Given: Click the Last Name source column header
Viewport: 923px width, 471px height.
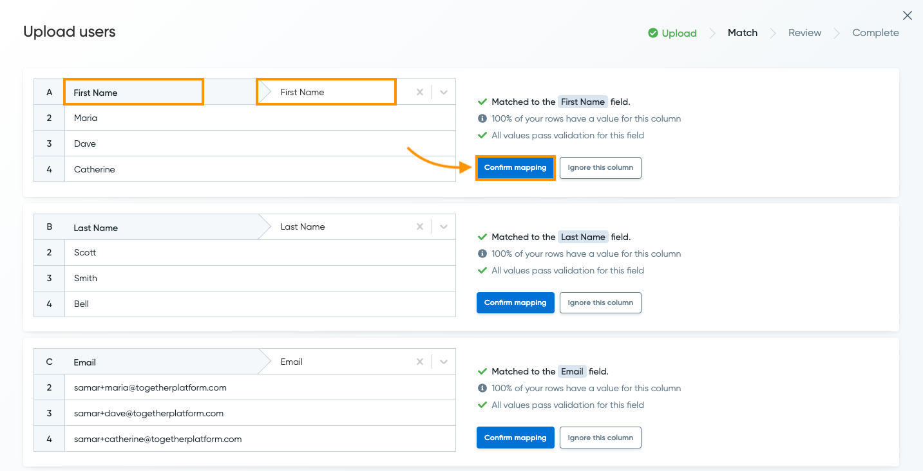Looking at the screenshot, I should 161,227.
